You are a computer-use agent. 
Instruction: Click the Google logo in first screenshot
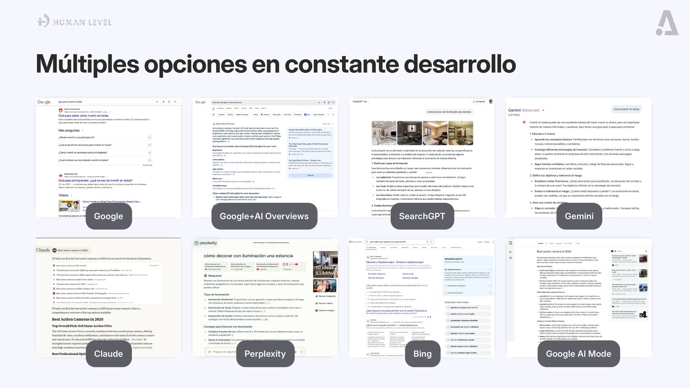point(44,102)
